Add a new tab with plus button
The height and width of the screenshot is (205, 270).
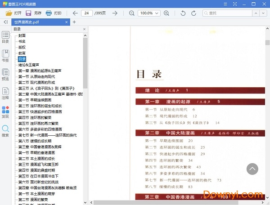tap(74, 22)
